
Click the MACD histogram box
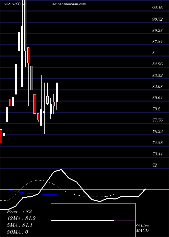[93, 220]
